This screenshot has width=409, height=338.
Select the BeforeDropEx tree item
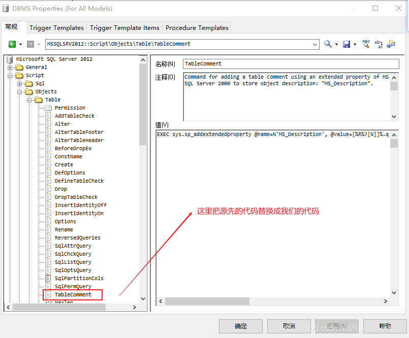(73, 148)
